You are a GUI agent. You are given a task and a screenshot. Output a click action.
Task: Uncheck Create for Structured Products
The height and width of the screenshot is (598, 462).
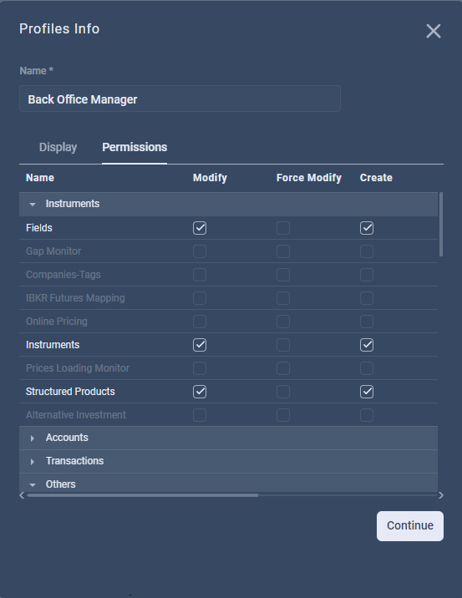tap(367, 392)
